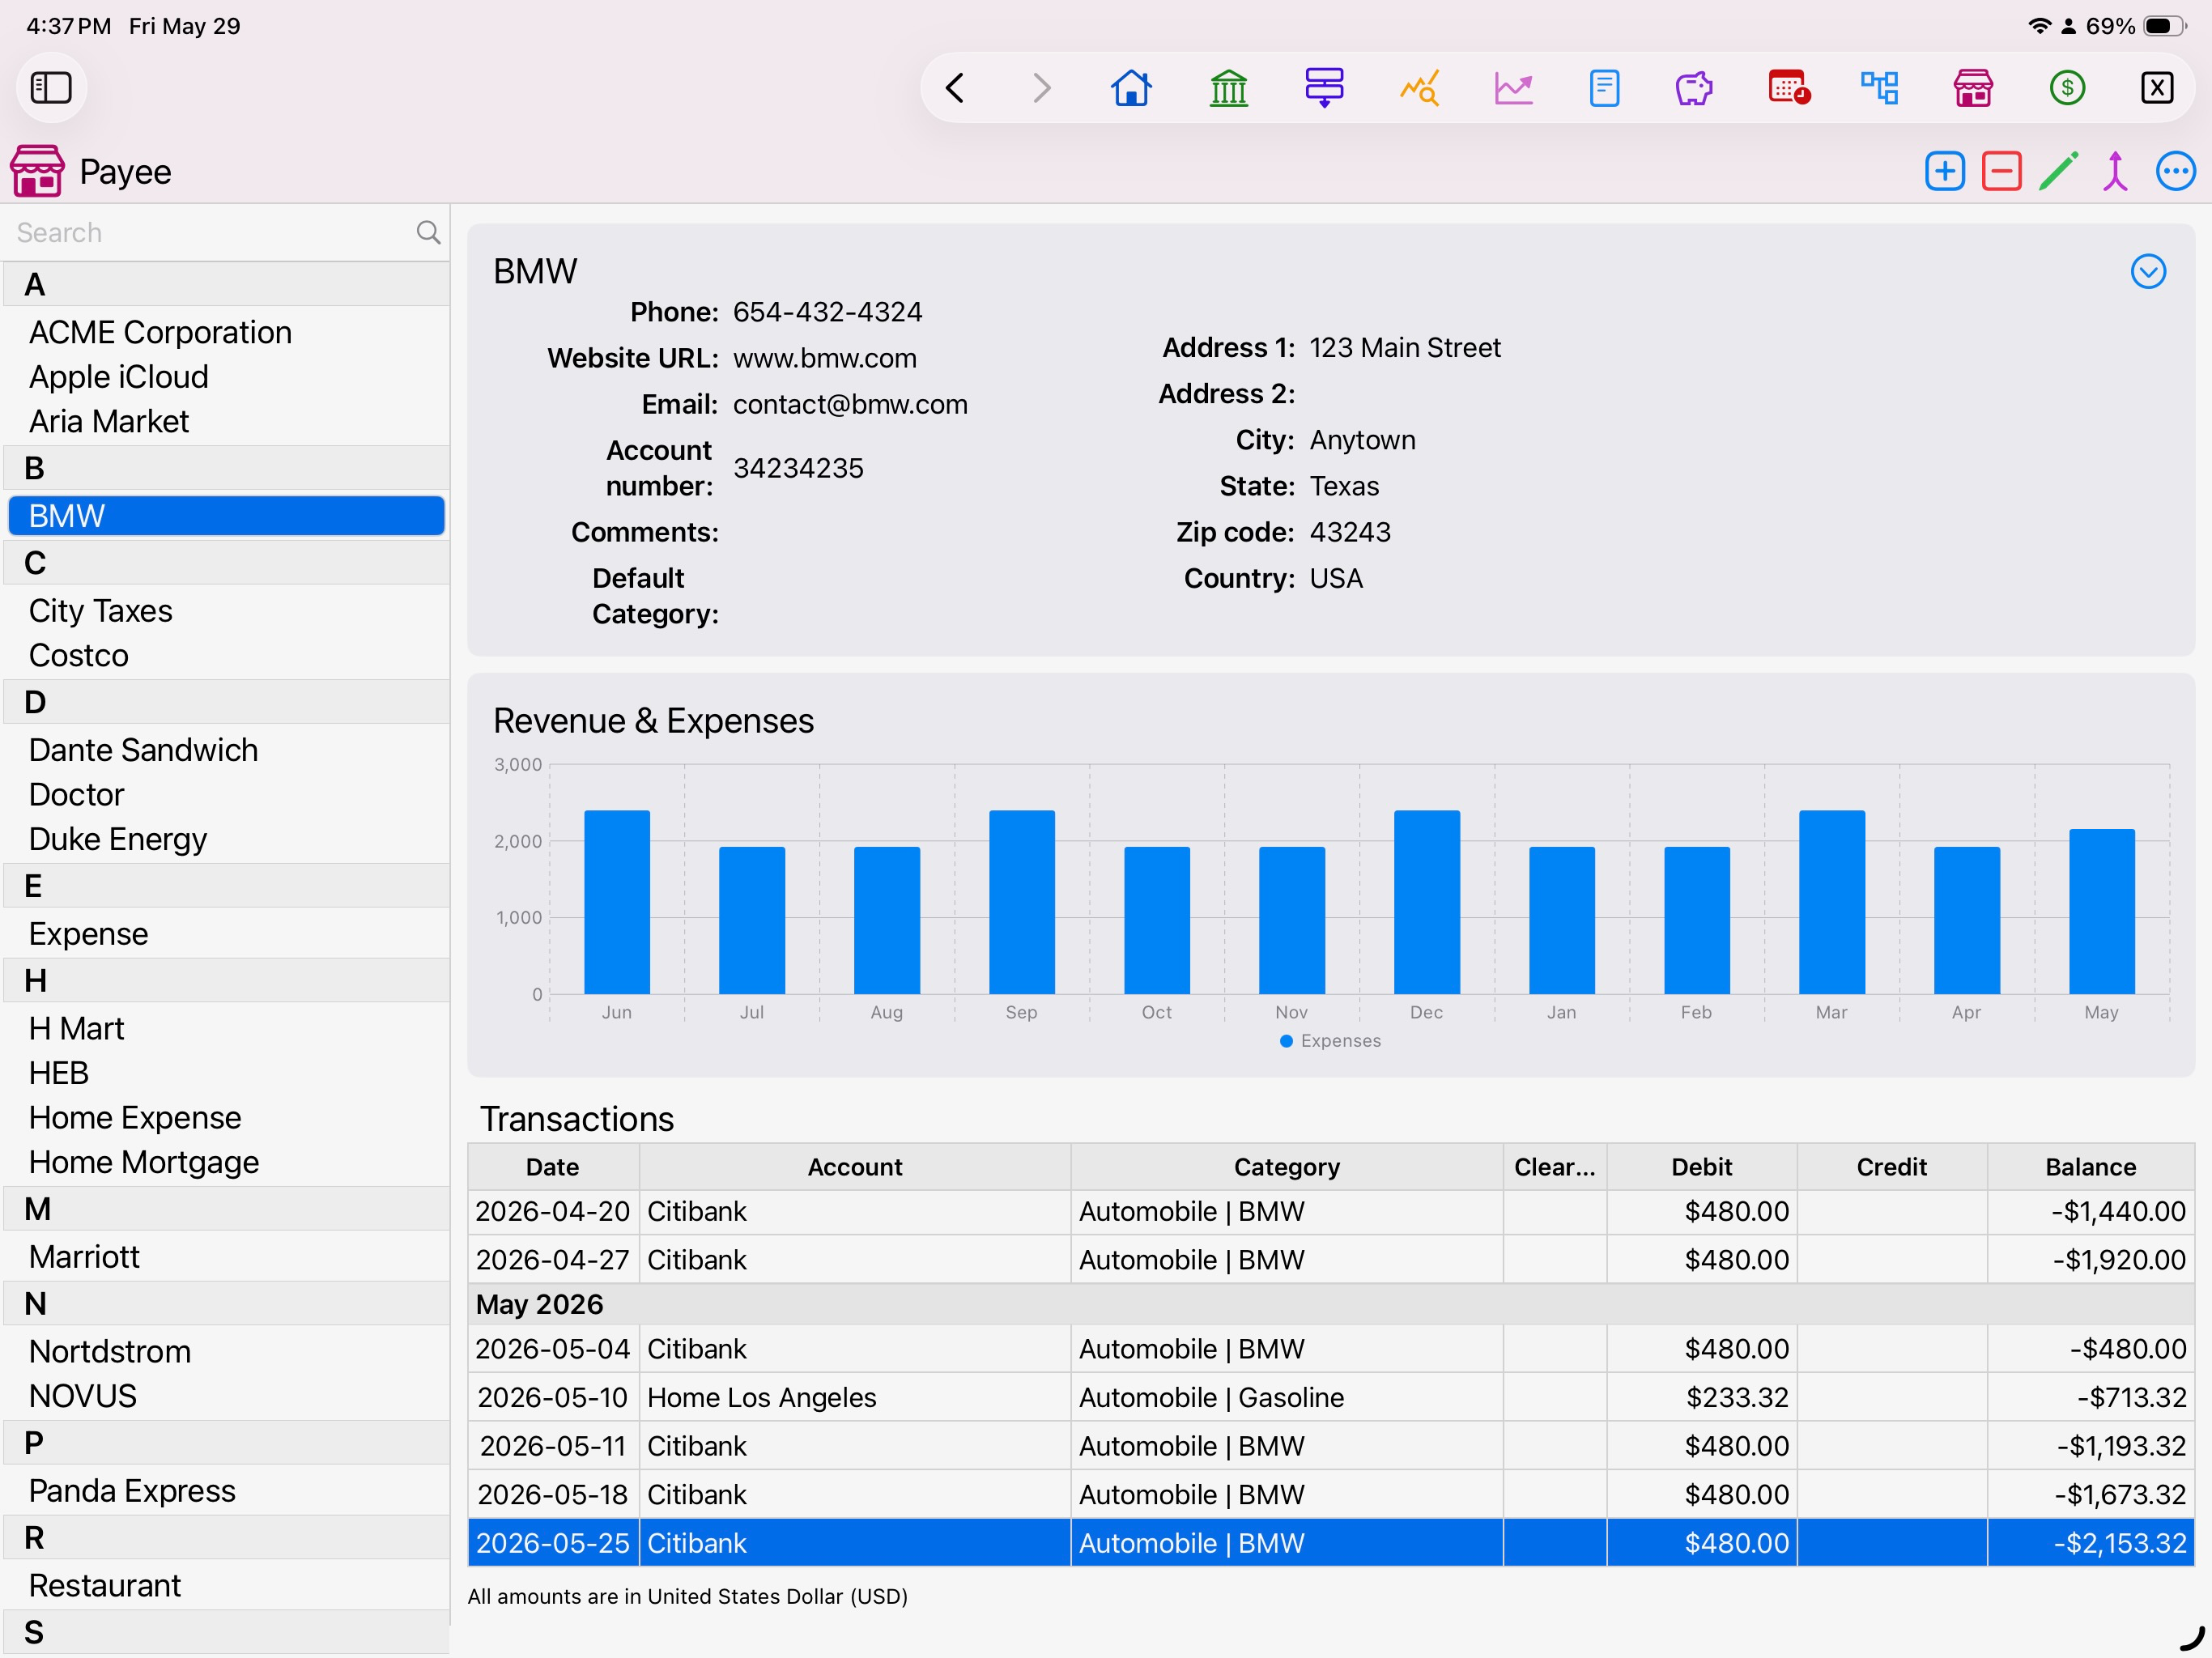Open the category hierarchy tree icon
Viewport: 2212px width, 1658px height.
1879,88
